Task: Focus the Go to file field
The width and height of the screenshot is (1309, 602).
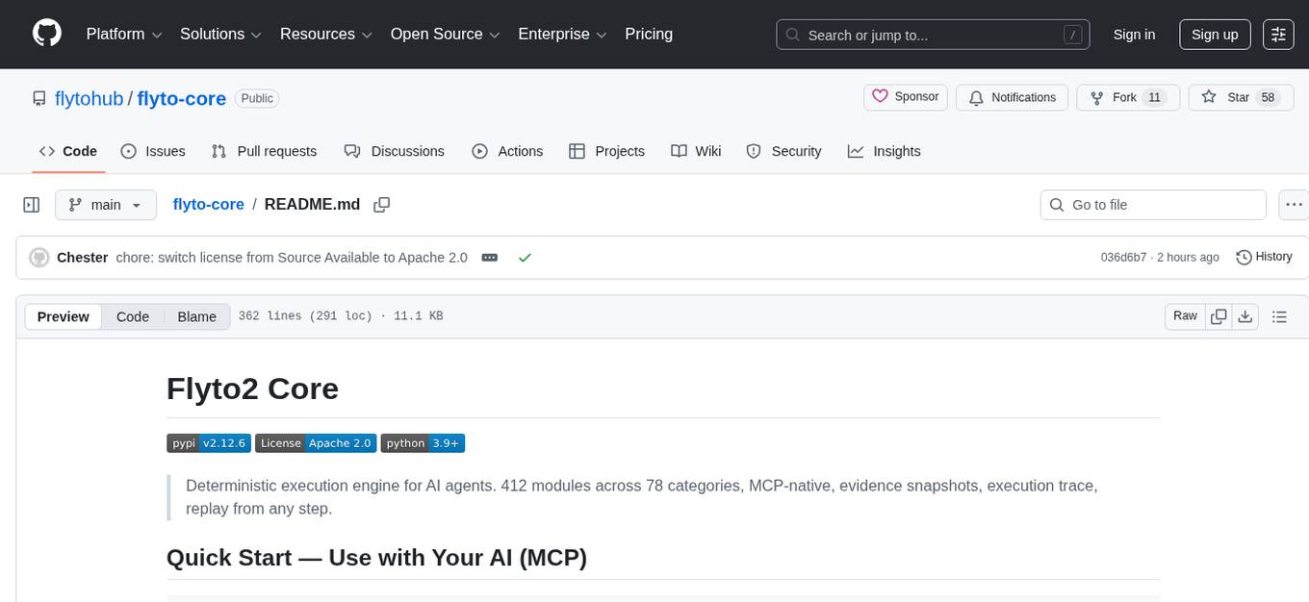Action: tap(1153, 205)
